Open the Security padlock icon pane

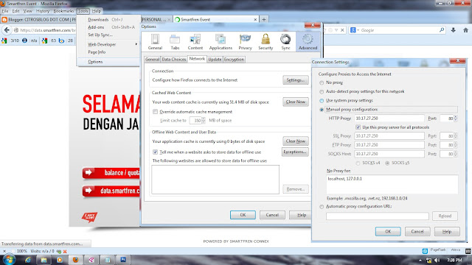click(x=265, y=41)
